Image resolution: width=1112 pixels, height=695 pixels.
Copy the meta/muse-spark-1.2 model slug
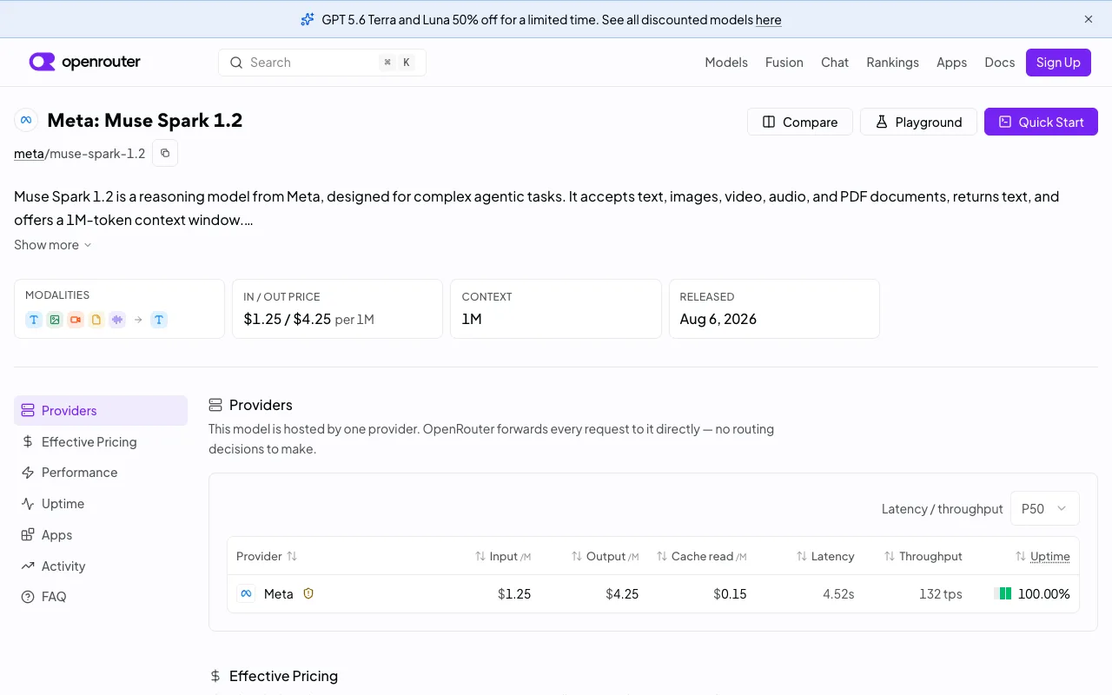click(x=165, y=153)
